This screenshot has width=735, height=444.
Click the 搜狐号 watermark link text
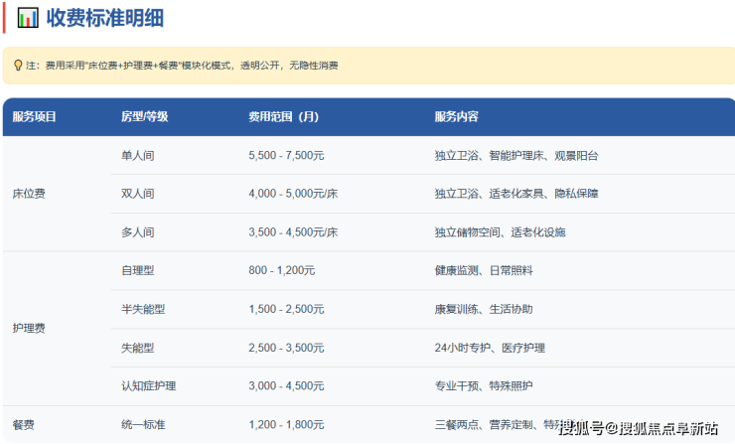[581, 428]
